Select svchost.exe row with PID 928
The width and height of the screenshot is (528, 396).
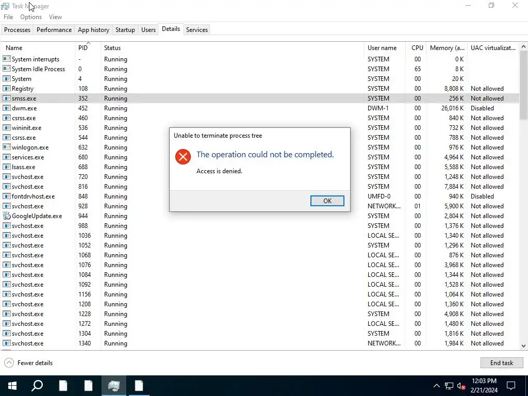tap(260, 206)
